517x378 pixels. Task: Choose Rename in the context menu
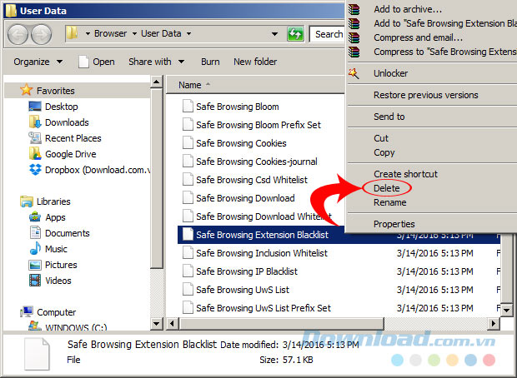tap(389, 202)
